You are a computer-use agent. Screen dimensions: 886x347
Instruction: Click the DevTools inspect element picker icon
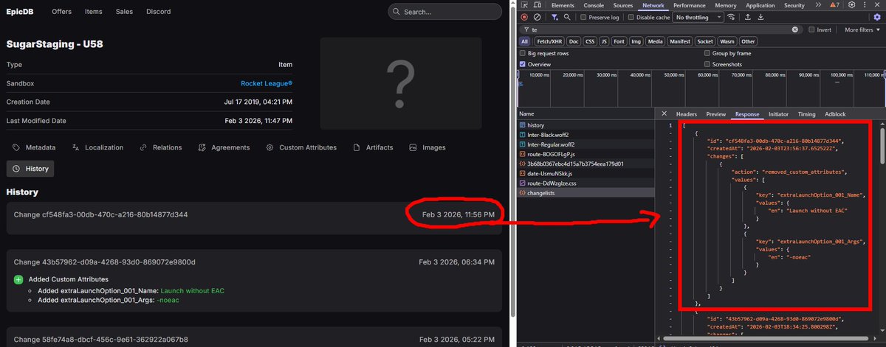[x=525, y=5]
